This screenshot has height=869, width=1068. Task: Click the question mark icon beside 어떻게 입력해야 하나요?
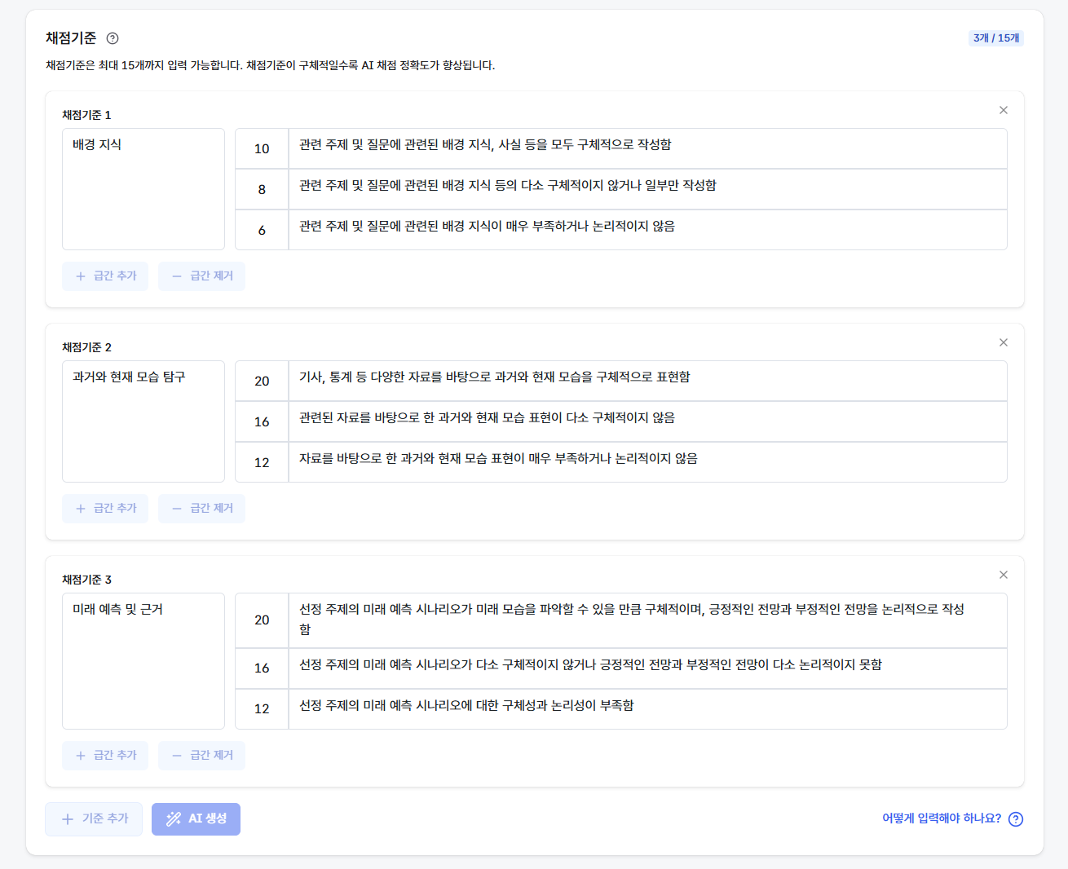1016,819
